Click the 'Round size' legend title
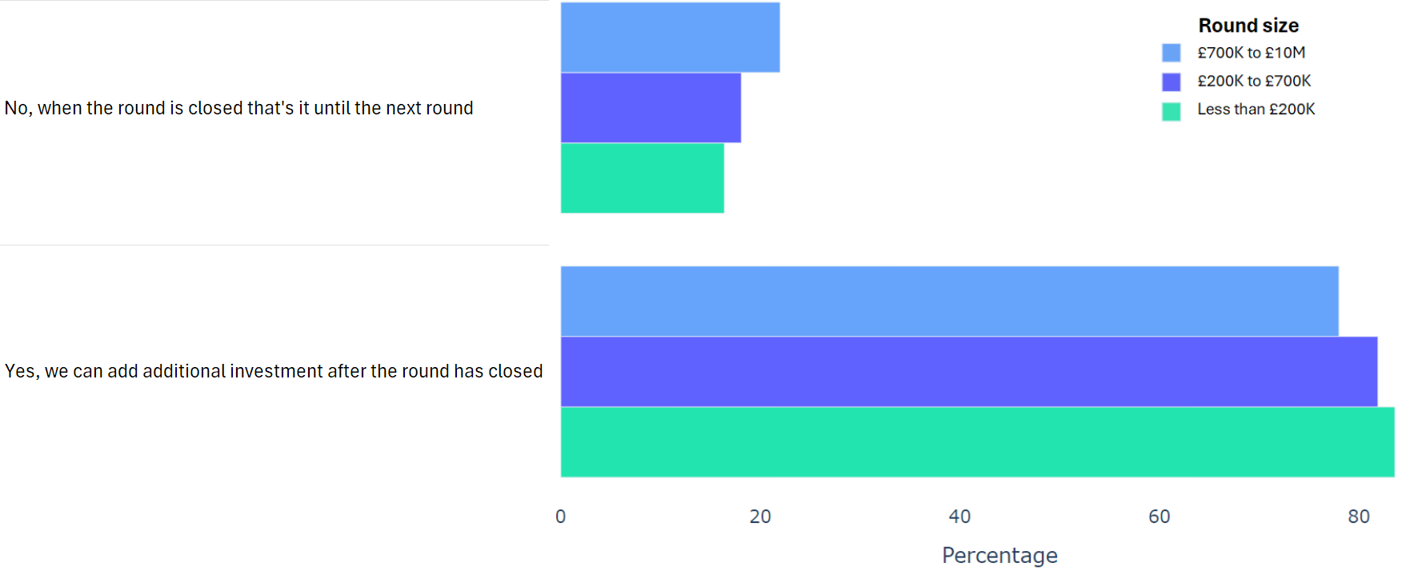This screenshot has width=1402, height=571. (1248, 26)
